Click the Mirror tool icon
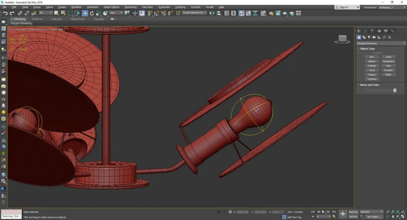This screenshot has height=220, width=407. [212, 13]
